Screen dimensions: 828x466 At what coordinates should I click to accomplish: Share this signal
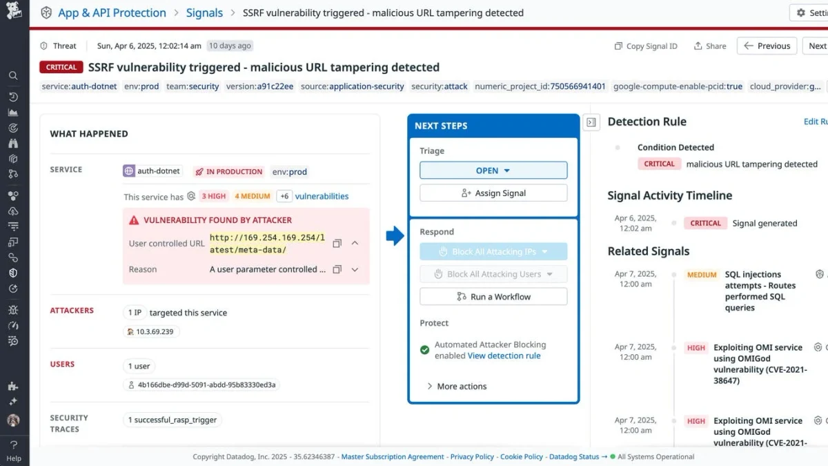point(710,46)
